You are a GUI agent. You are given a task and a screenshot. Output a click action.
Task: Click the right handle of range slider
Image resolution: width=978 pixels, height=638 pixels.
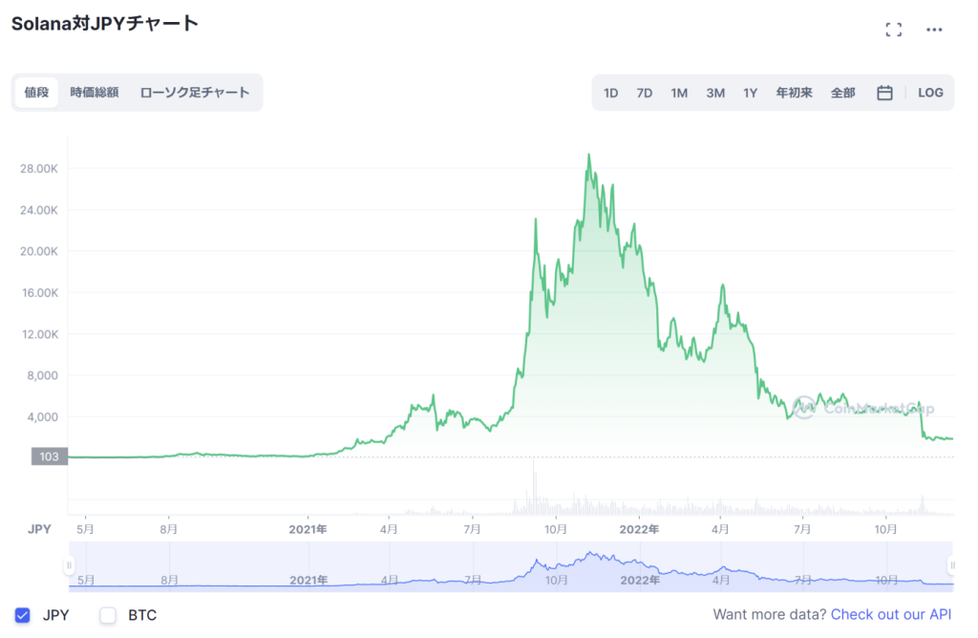coord(951,565)
